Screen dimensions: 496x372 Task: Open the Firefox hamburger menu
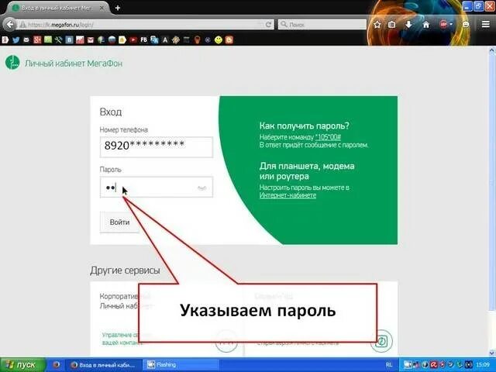pyautogui.click(x=486, y=24)
